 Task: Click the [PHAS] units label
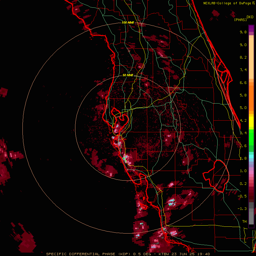(240, 20)
